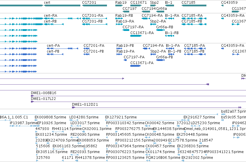
Task: Click the Gr66a-RB transcript label
Action: 164,27
